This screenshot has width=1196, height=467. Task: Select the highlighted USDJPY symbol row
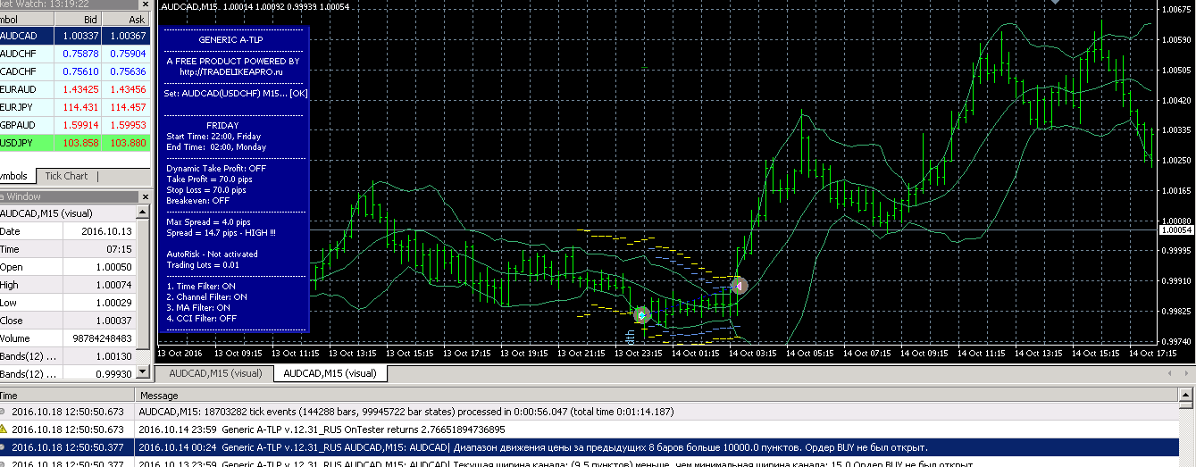(75, 143)
